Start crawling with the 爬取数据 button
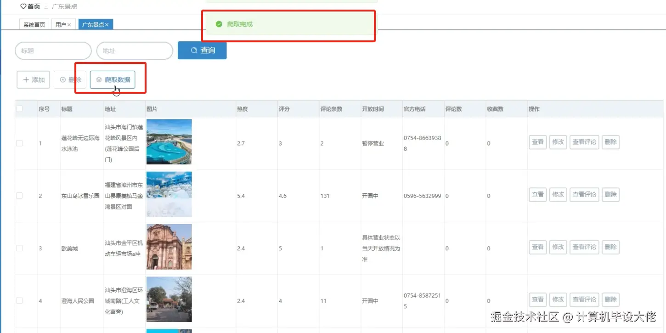Image resolution: width=666 pixels, height=333 pixels. tap(113, 79)
